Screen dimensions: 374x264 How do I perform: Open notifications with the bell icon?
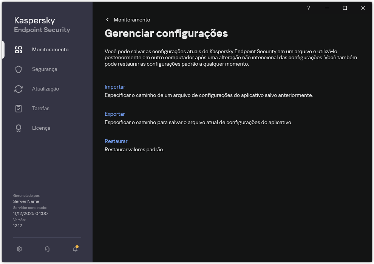(x=74, y=250)
